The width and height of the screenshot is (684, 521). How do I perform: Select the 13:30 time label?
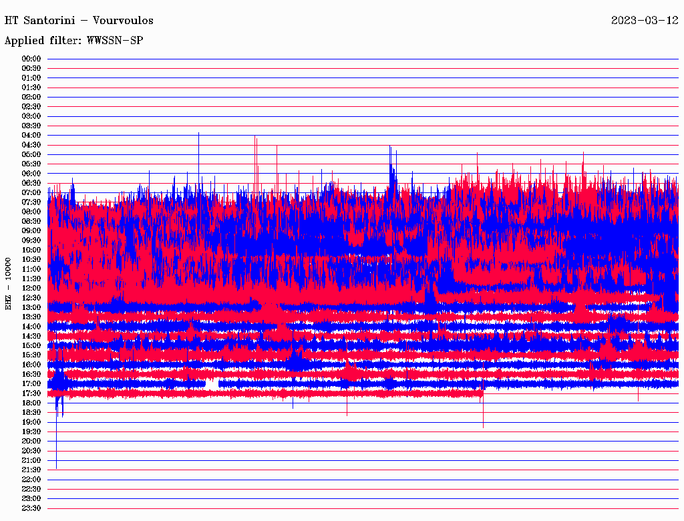pyautogui.click(x=31, y=317)
